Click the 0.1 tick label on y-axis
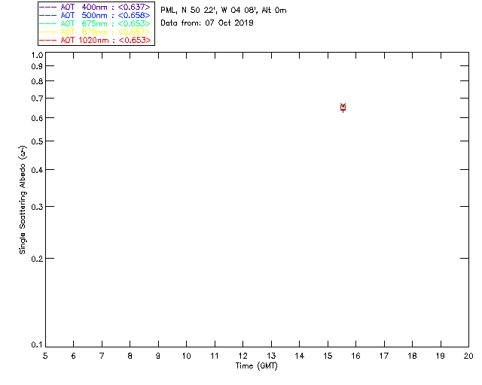 point(37,345)
